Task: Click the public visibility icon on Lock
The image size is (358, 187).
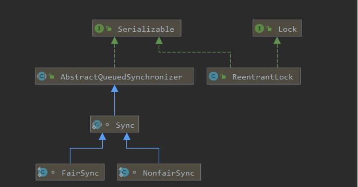Action: (x=269, y=29)
